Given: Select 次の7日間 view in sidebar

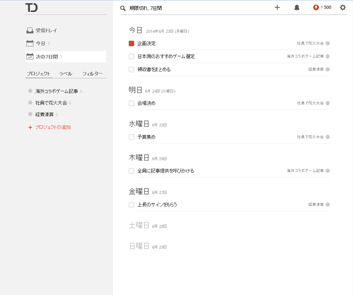Looking at the screenshot, I should click(66, 57).
